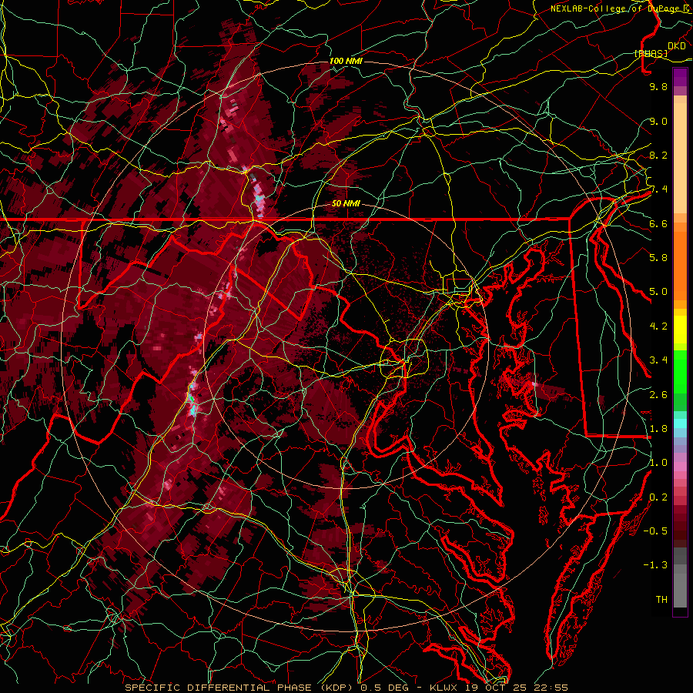Click the 1.0 scale value

658,463
